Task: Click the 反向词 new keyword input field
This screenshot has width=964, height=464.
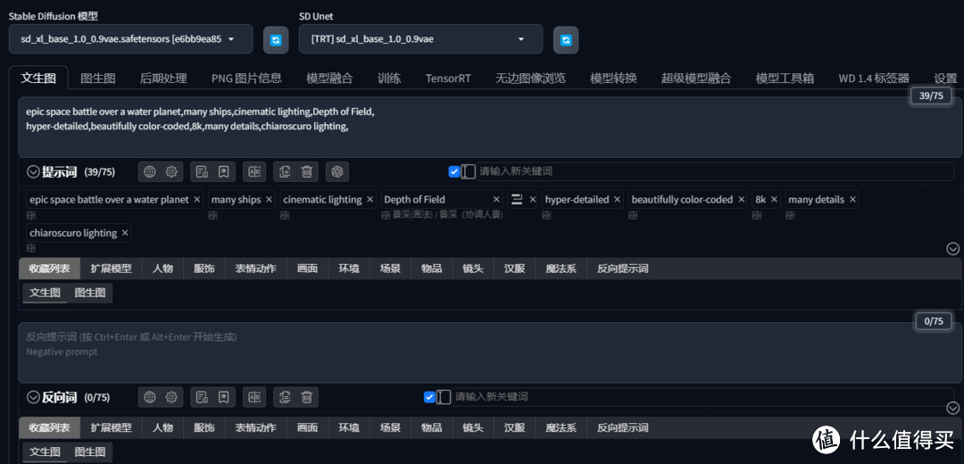Action: (x=703, y=397)
